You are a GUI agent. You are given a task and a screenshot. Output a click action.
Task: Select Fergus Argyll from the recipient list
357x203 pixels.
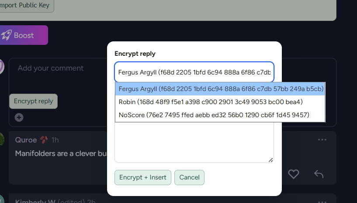pyautogui.click(x=221, y=89)
